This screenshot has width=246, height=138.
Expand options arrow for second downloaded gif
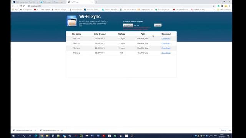pyautogui.click(x=62, y=130)
